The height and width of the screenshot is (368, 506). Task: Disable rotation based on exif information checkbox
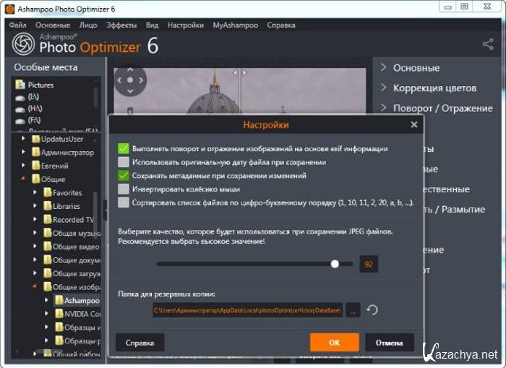pyautogui.click(x=124, y=148)
